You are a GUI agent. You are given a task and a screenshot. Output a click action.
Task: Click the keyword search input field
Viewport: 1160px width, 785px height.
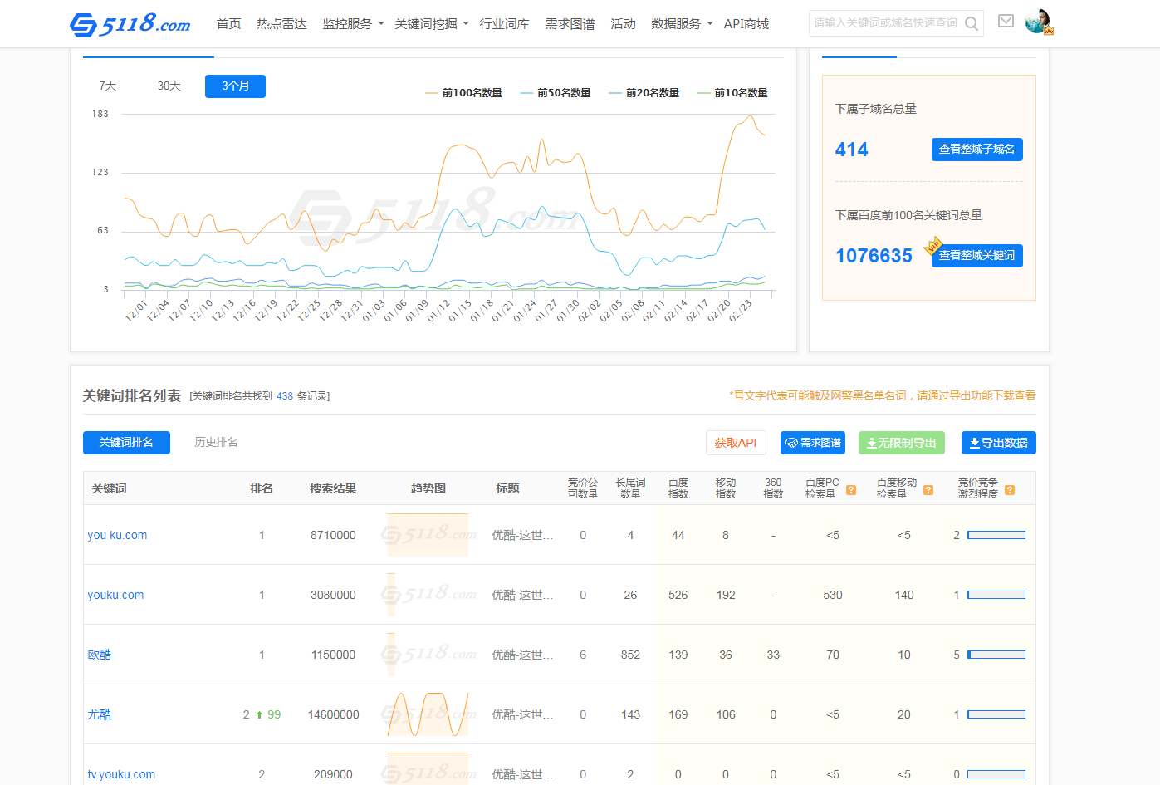pos(884,23)
